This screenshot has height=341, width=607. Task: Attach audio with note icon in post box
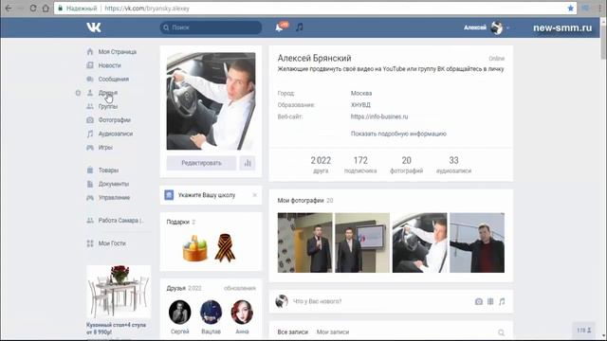click(x=502, y=301)
